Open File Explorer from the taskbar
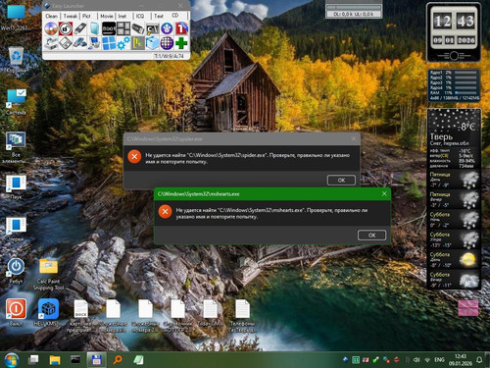The height and width of the screenshot is (368, 490). tap(54, 360)
